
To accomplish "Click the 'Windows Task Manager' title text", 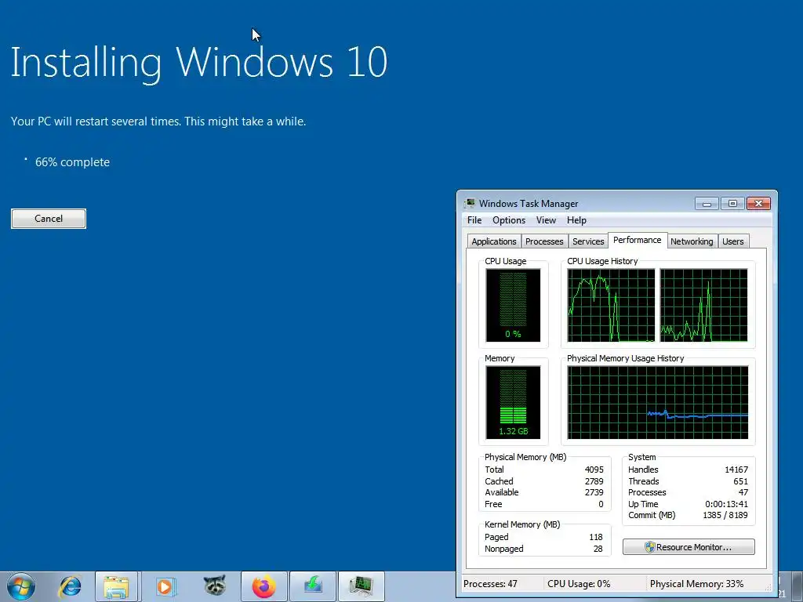I will tap(529, 204).
